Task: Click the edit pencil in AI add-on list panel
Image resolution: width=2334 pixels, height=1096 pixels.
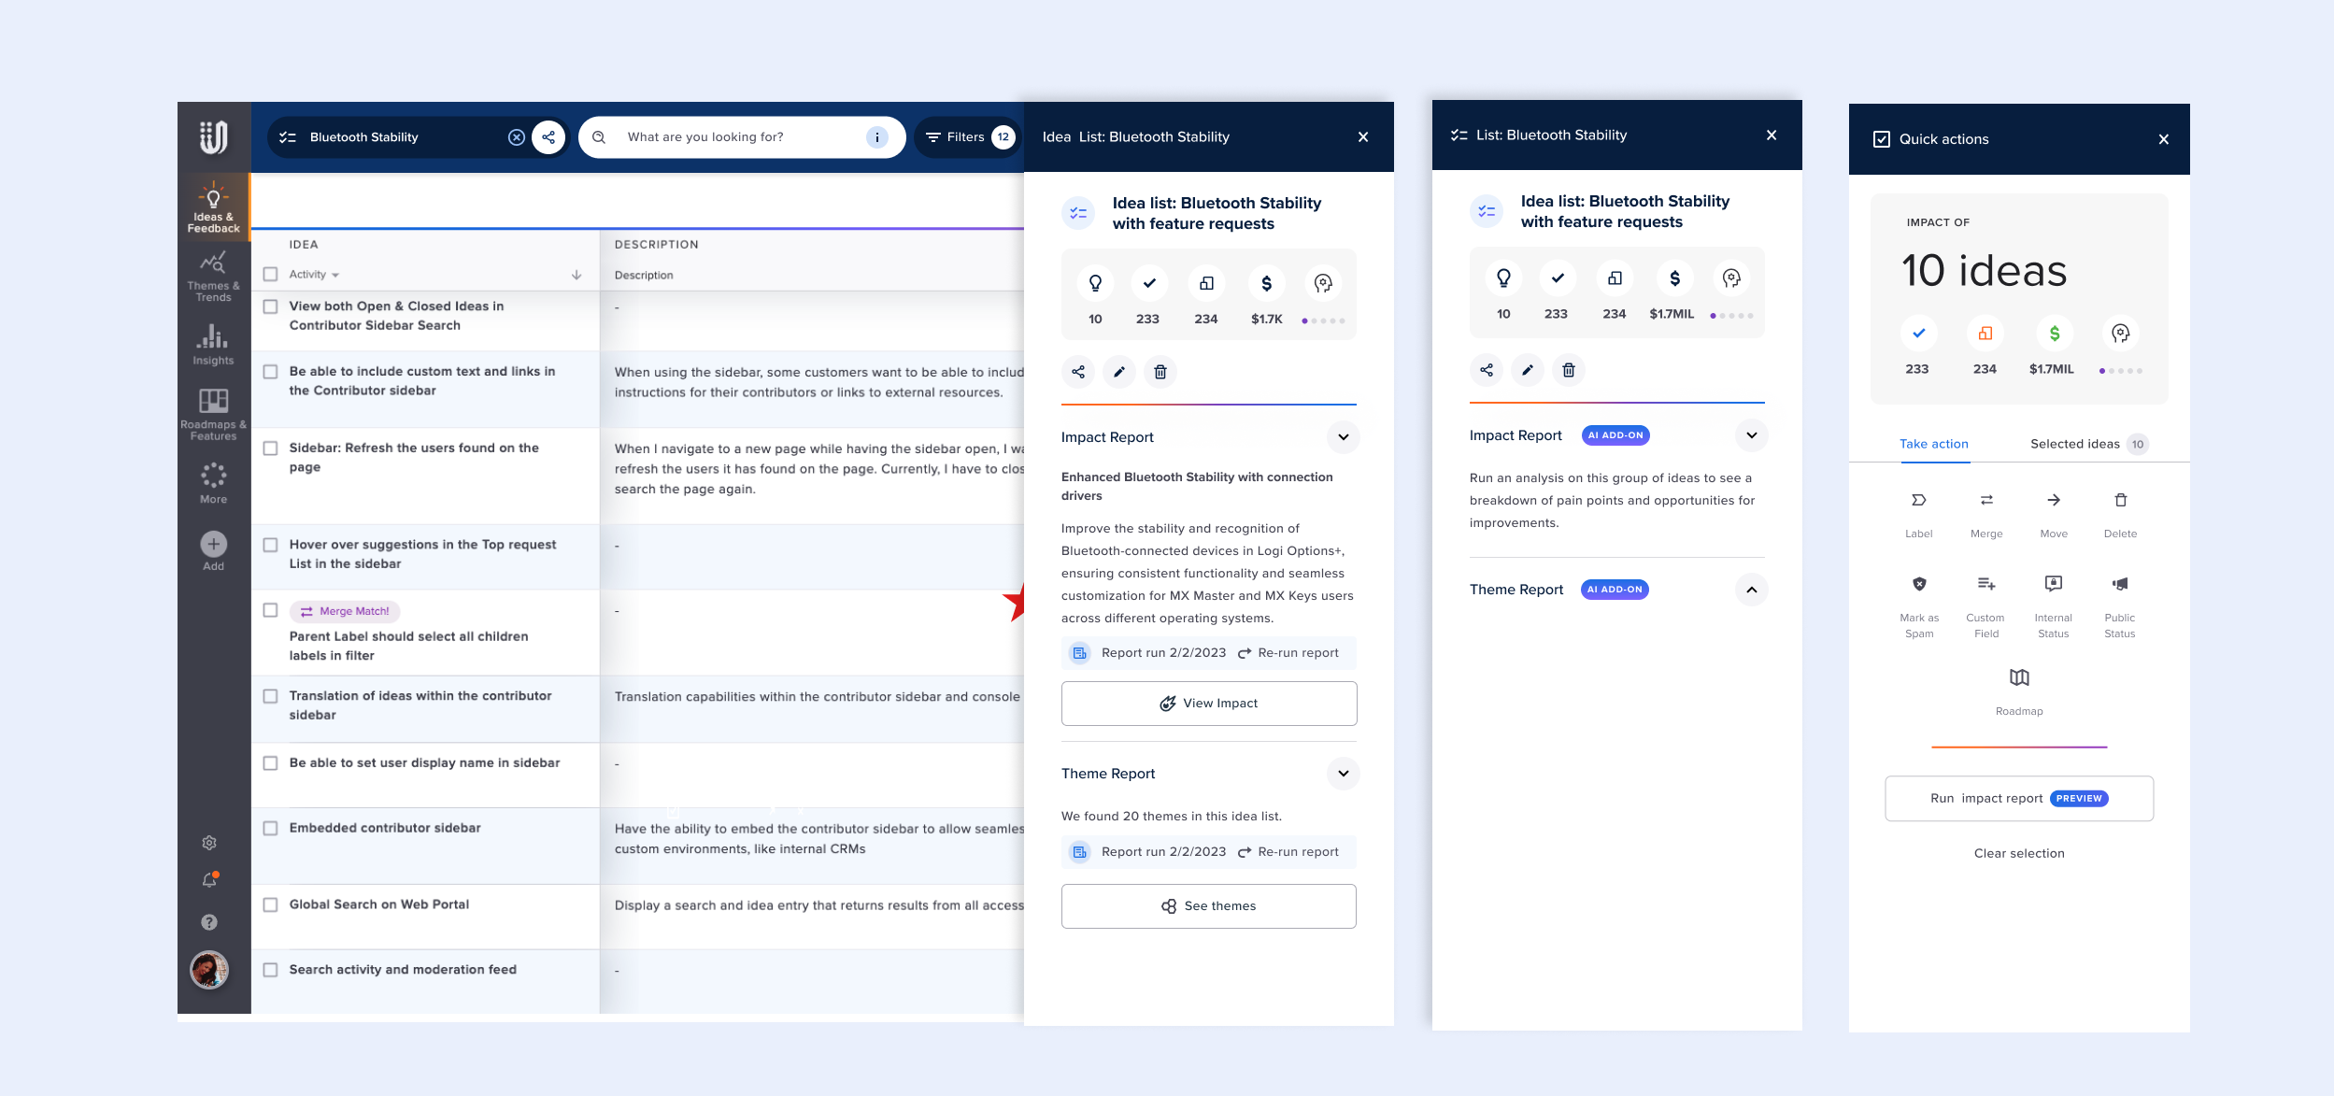Action: coord(1528,370)
